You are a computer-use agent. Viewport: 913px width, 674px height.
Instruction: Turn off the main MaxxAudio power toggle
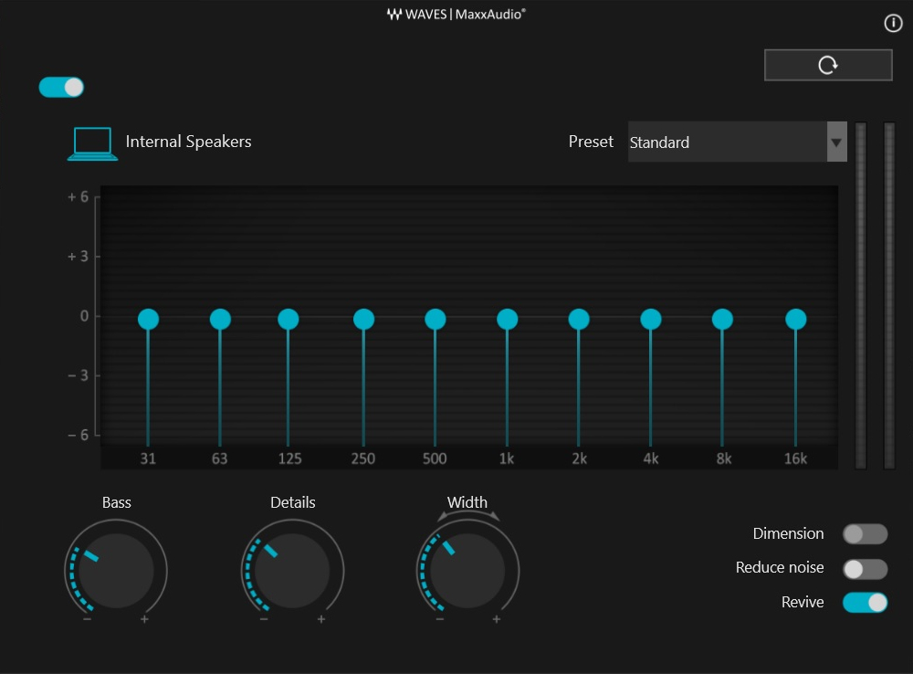(61, 88)
